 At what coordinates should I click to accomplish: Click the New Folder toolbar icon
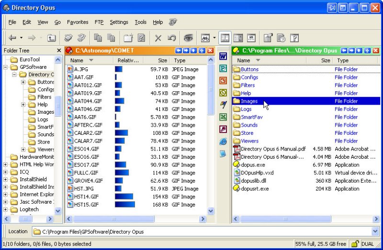(x=128, y=38)
